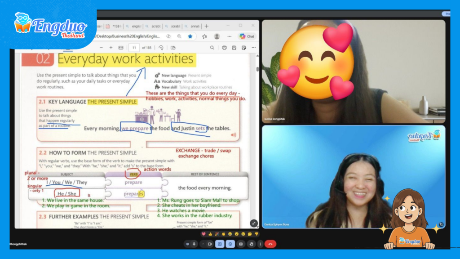Open browser settings and more menu

pos(230,36)
